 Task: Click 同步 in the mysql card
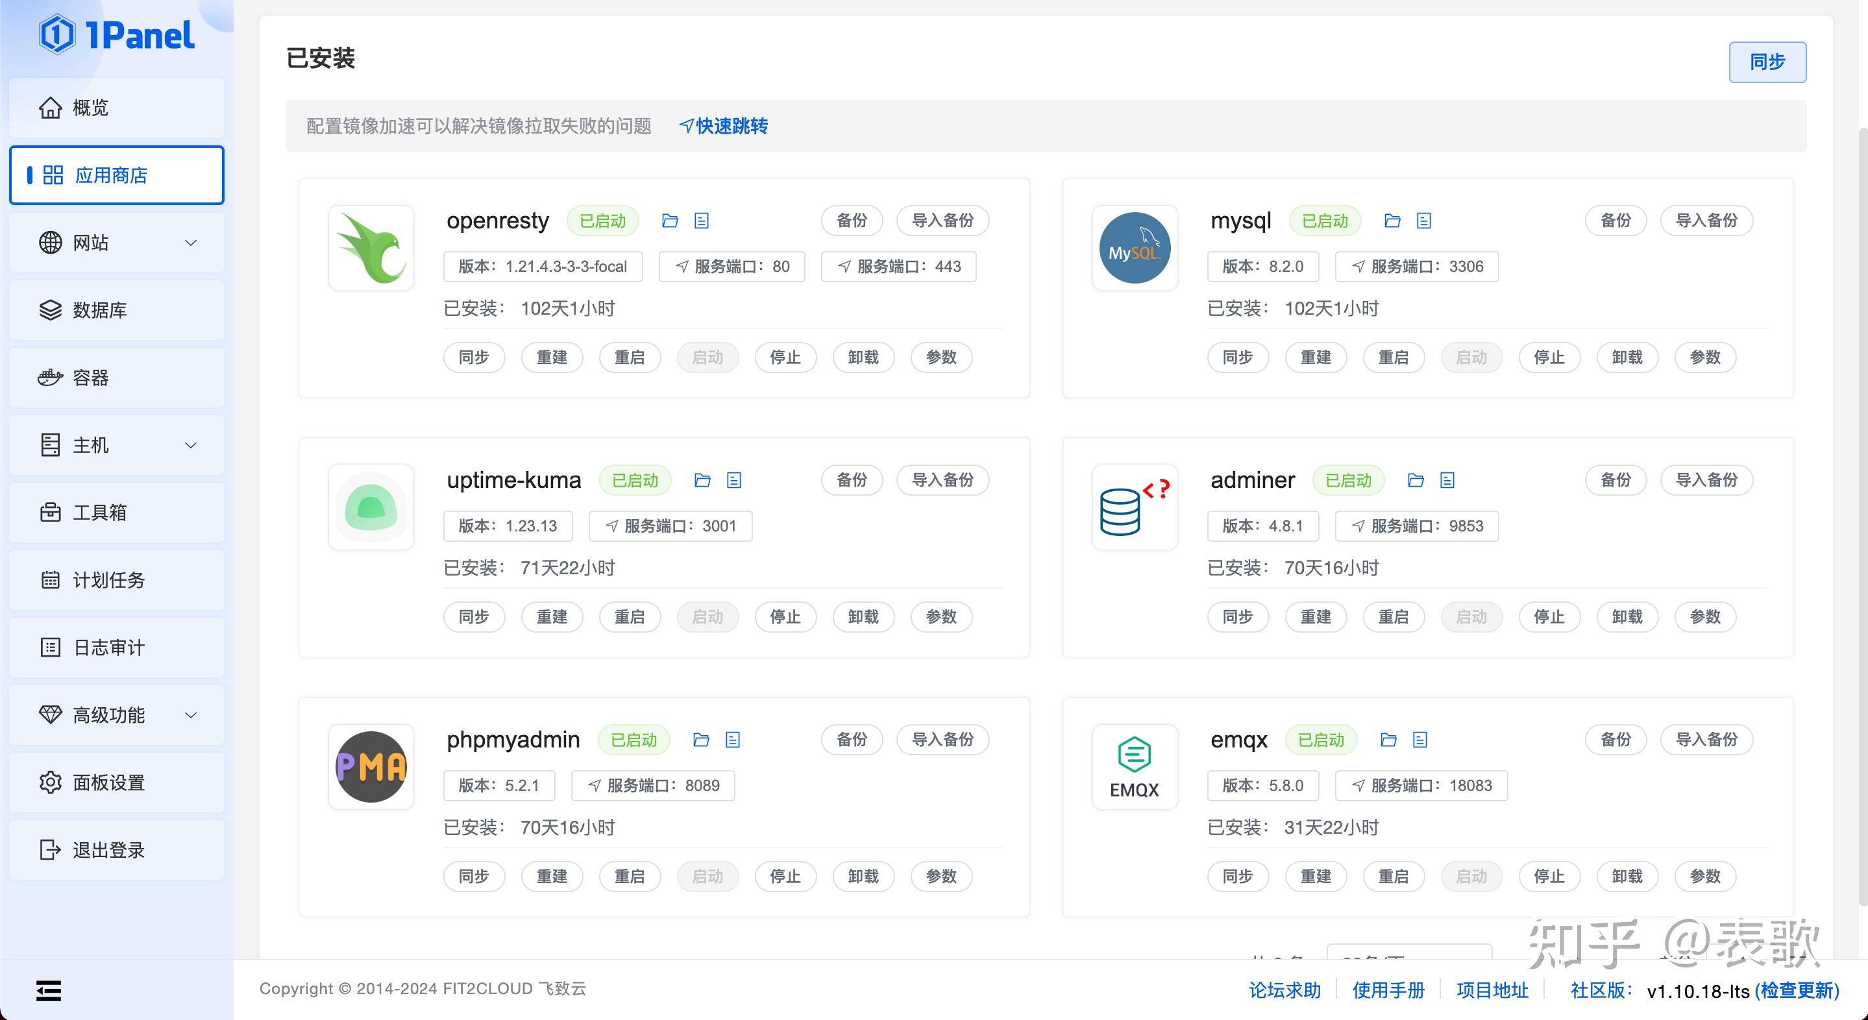coord(1238,358)
